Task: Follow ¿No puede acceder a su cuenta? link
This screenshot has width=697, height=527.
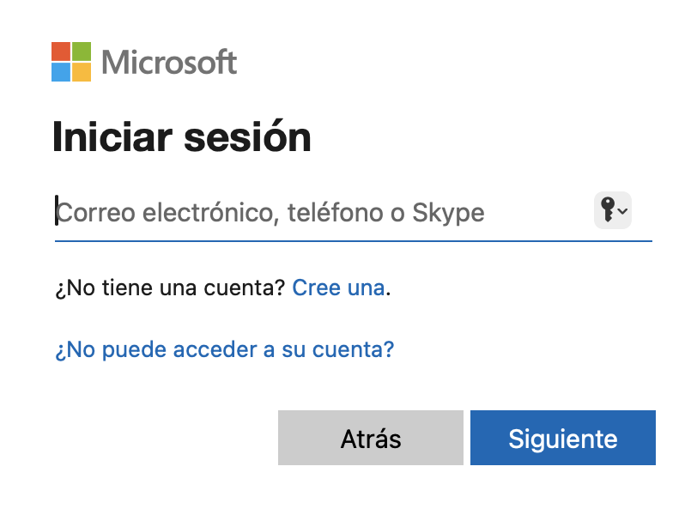Action: [225, 349]
